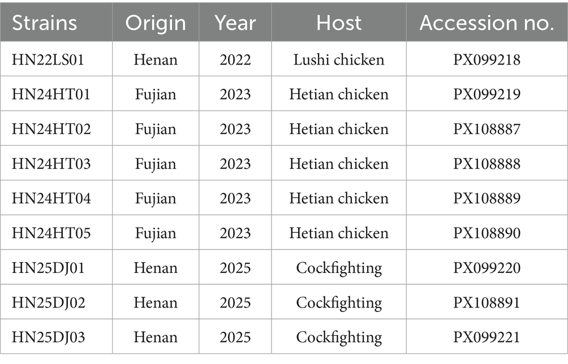
Task: Click the Host column header
Action: [x=338, y=23]
